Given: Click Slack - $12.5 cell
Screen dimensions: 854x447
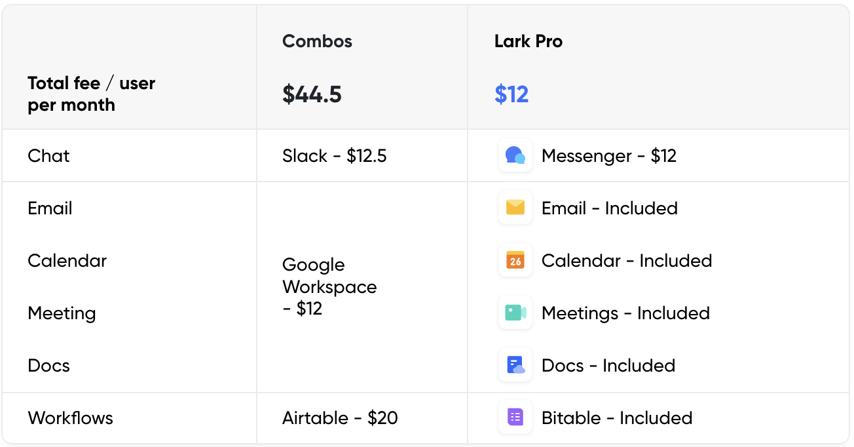Looking at the screenshot, I should point(334,156).
